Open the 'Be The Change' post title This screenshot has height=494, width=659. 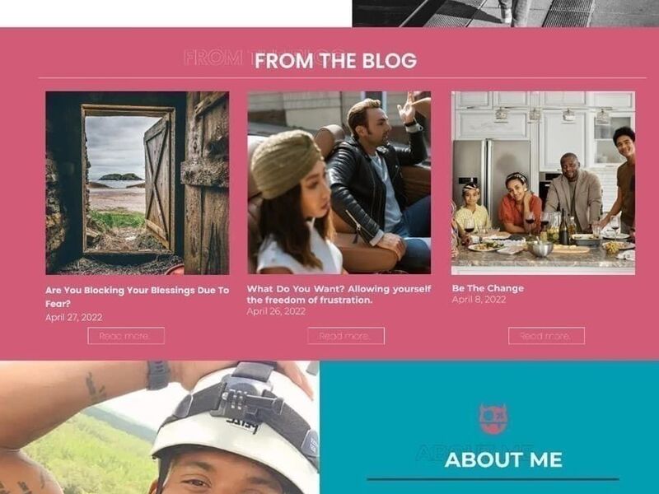tap(488, 288)
